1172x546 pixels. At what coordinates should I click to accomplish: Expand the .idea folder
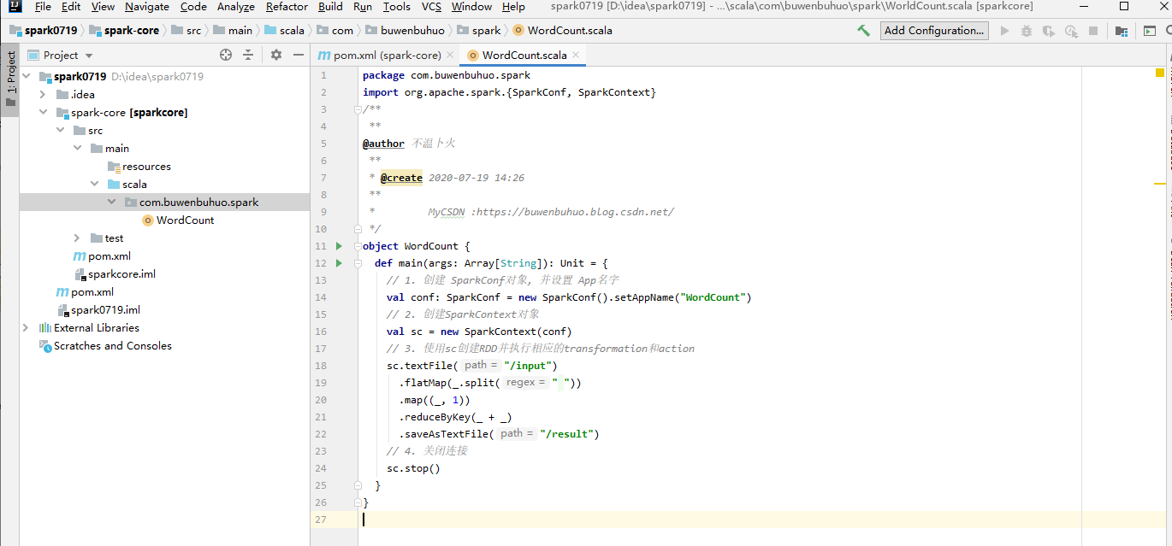[x=43, y=95]
